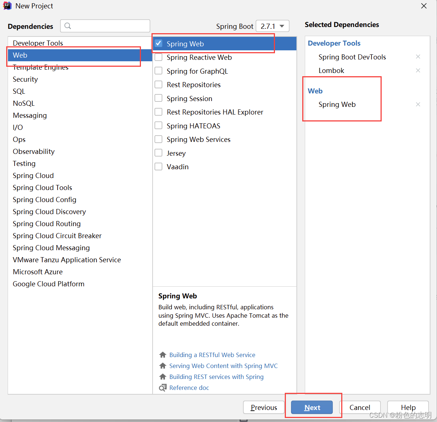Tick the Rest Repositories checkbox
This screenshot has width=437, height=422.
click(x=158, y=85)
